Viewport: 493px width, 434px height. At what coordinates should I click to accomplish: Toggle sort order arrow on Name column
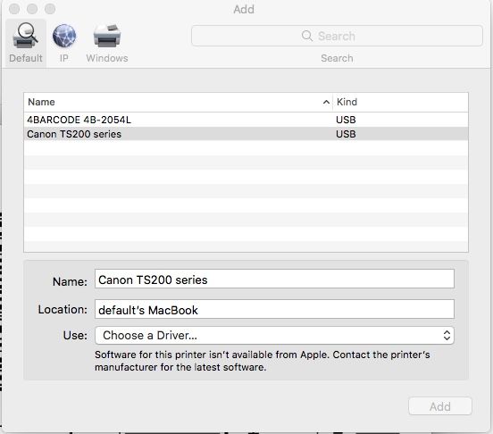(x=326, y=102)
